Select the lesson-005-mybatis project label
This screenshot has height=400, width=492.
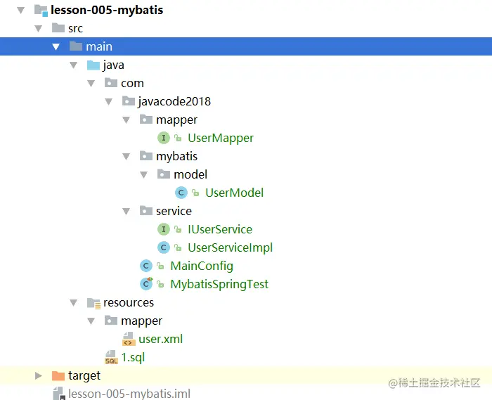[107, 10]
